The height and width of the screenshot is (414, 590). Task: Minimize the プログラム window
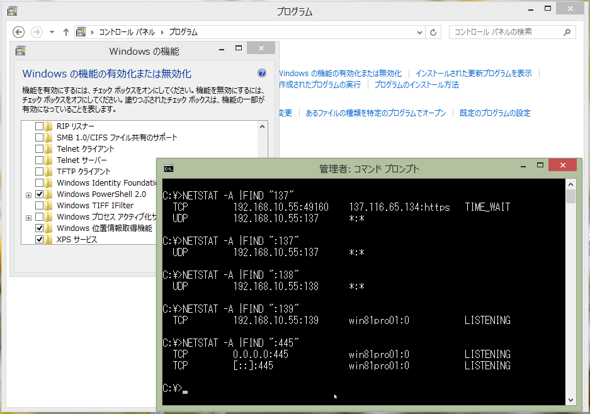pos(531,9)
